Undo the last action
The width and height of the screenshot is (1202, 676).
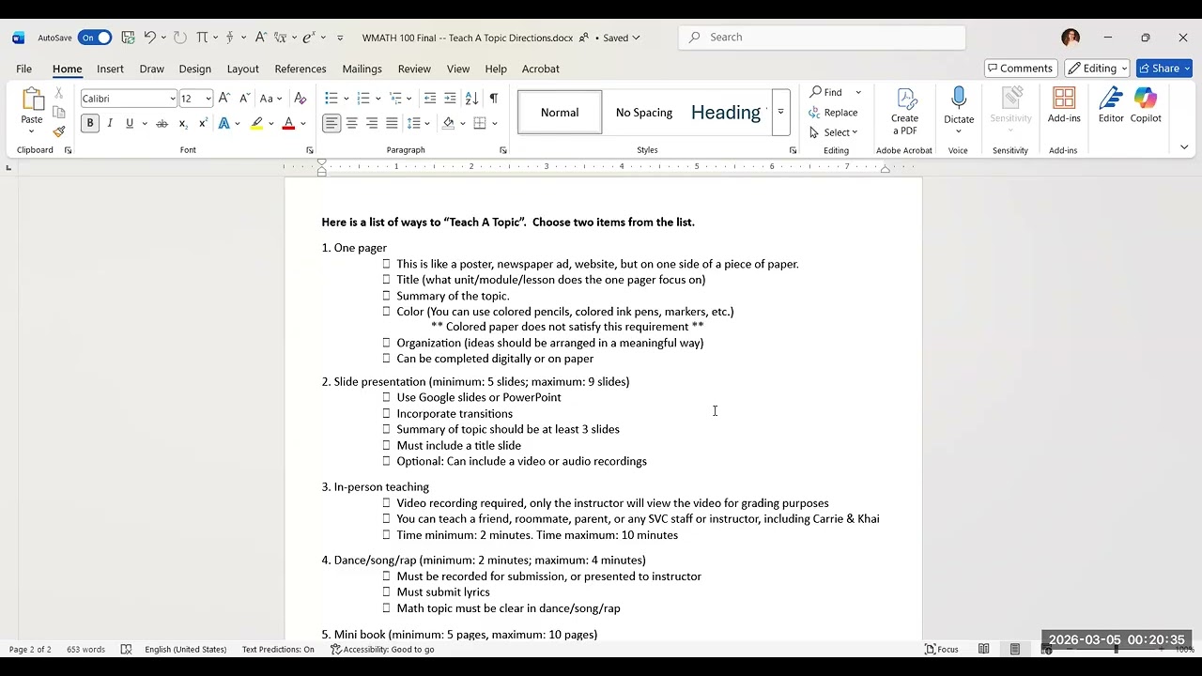tap(149, 38)
